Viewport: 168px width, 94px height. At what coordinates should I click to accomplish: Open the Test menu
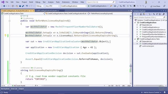(x=44, y=2)
